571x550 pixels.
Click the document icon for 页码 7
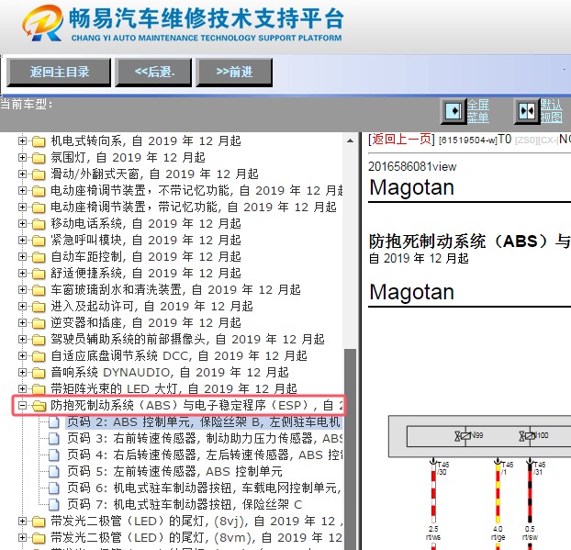tap(54, 505)
